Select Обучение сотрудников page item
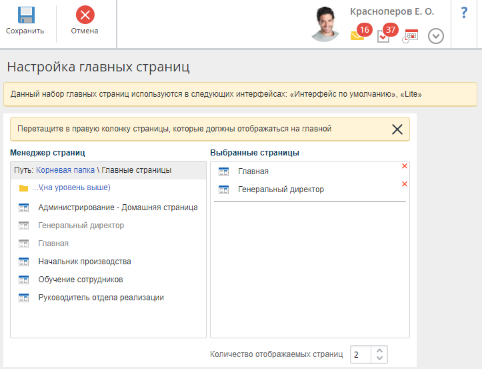482x369 pixels. 80,280
